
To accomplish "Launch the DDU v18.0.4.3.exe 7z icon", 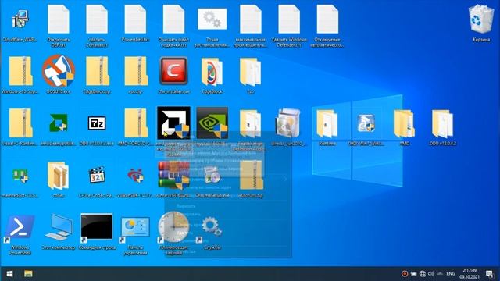I will click(97, 123).
